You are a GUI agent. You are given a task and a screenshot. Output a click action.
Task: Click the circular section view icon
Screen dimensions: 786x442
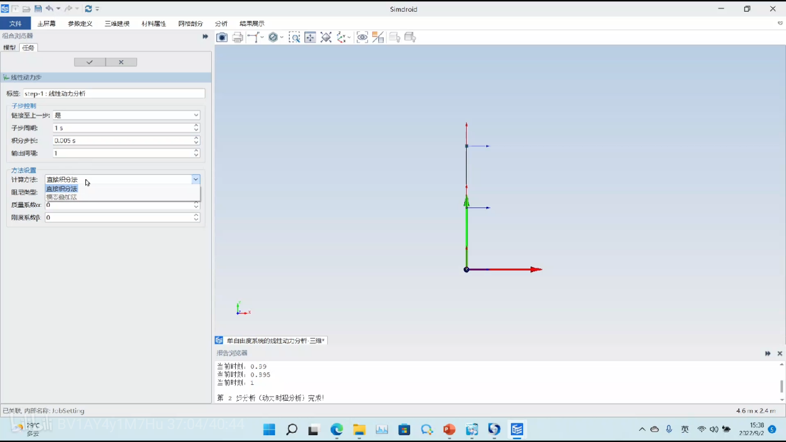pos(273,37)
